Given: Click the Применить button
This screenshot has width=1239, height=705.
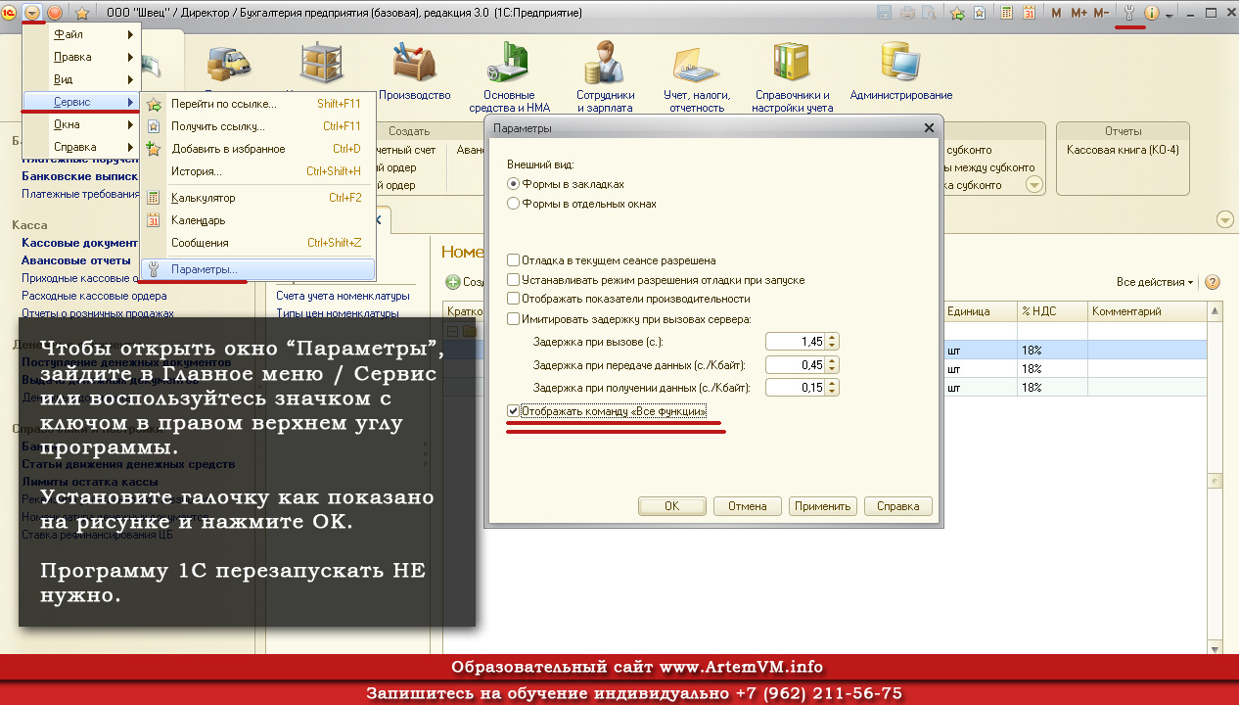Looking at the screenshot, I should (823, 506).
